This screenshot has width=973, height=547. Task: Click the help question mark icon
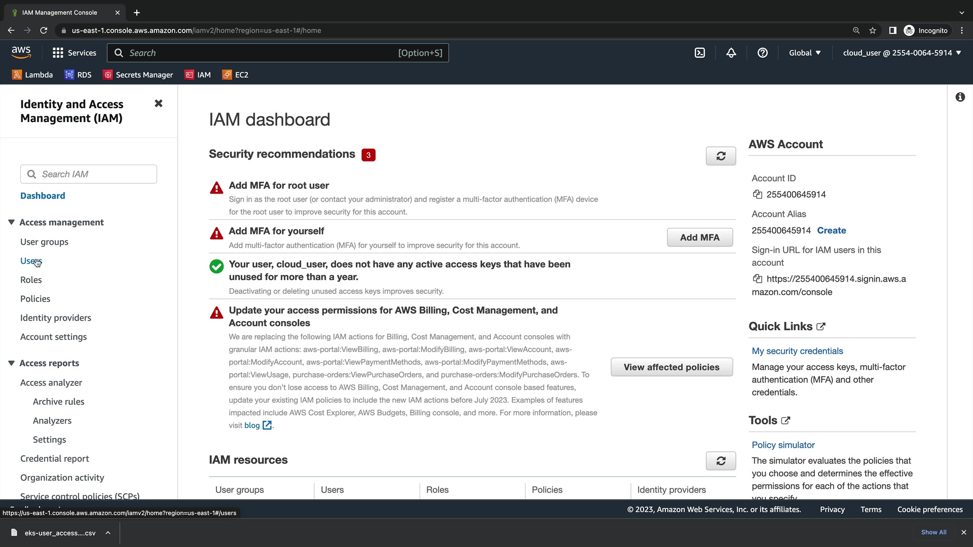click(x=762, y=53)
